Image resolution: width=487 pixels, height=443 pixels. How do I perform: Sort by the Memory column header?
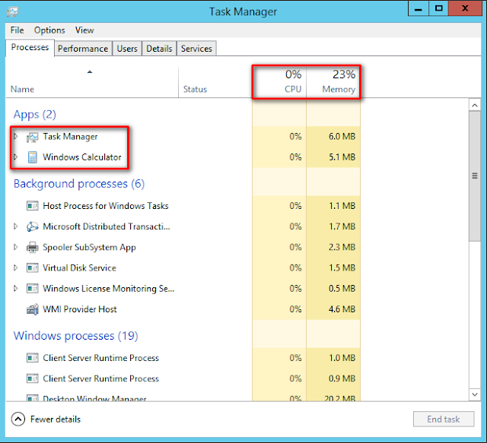coord(333,82)
